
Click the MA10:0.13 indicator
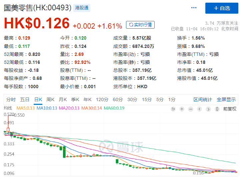47,108
